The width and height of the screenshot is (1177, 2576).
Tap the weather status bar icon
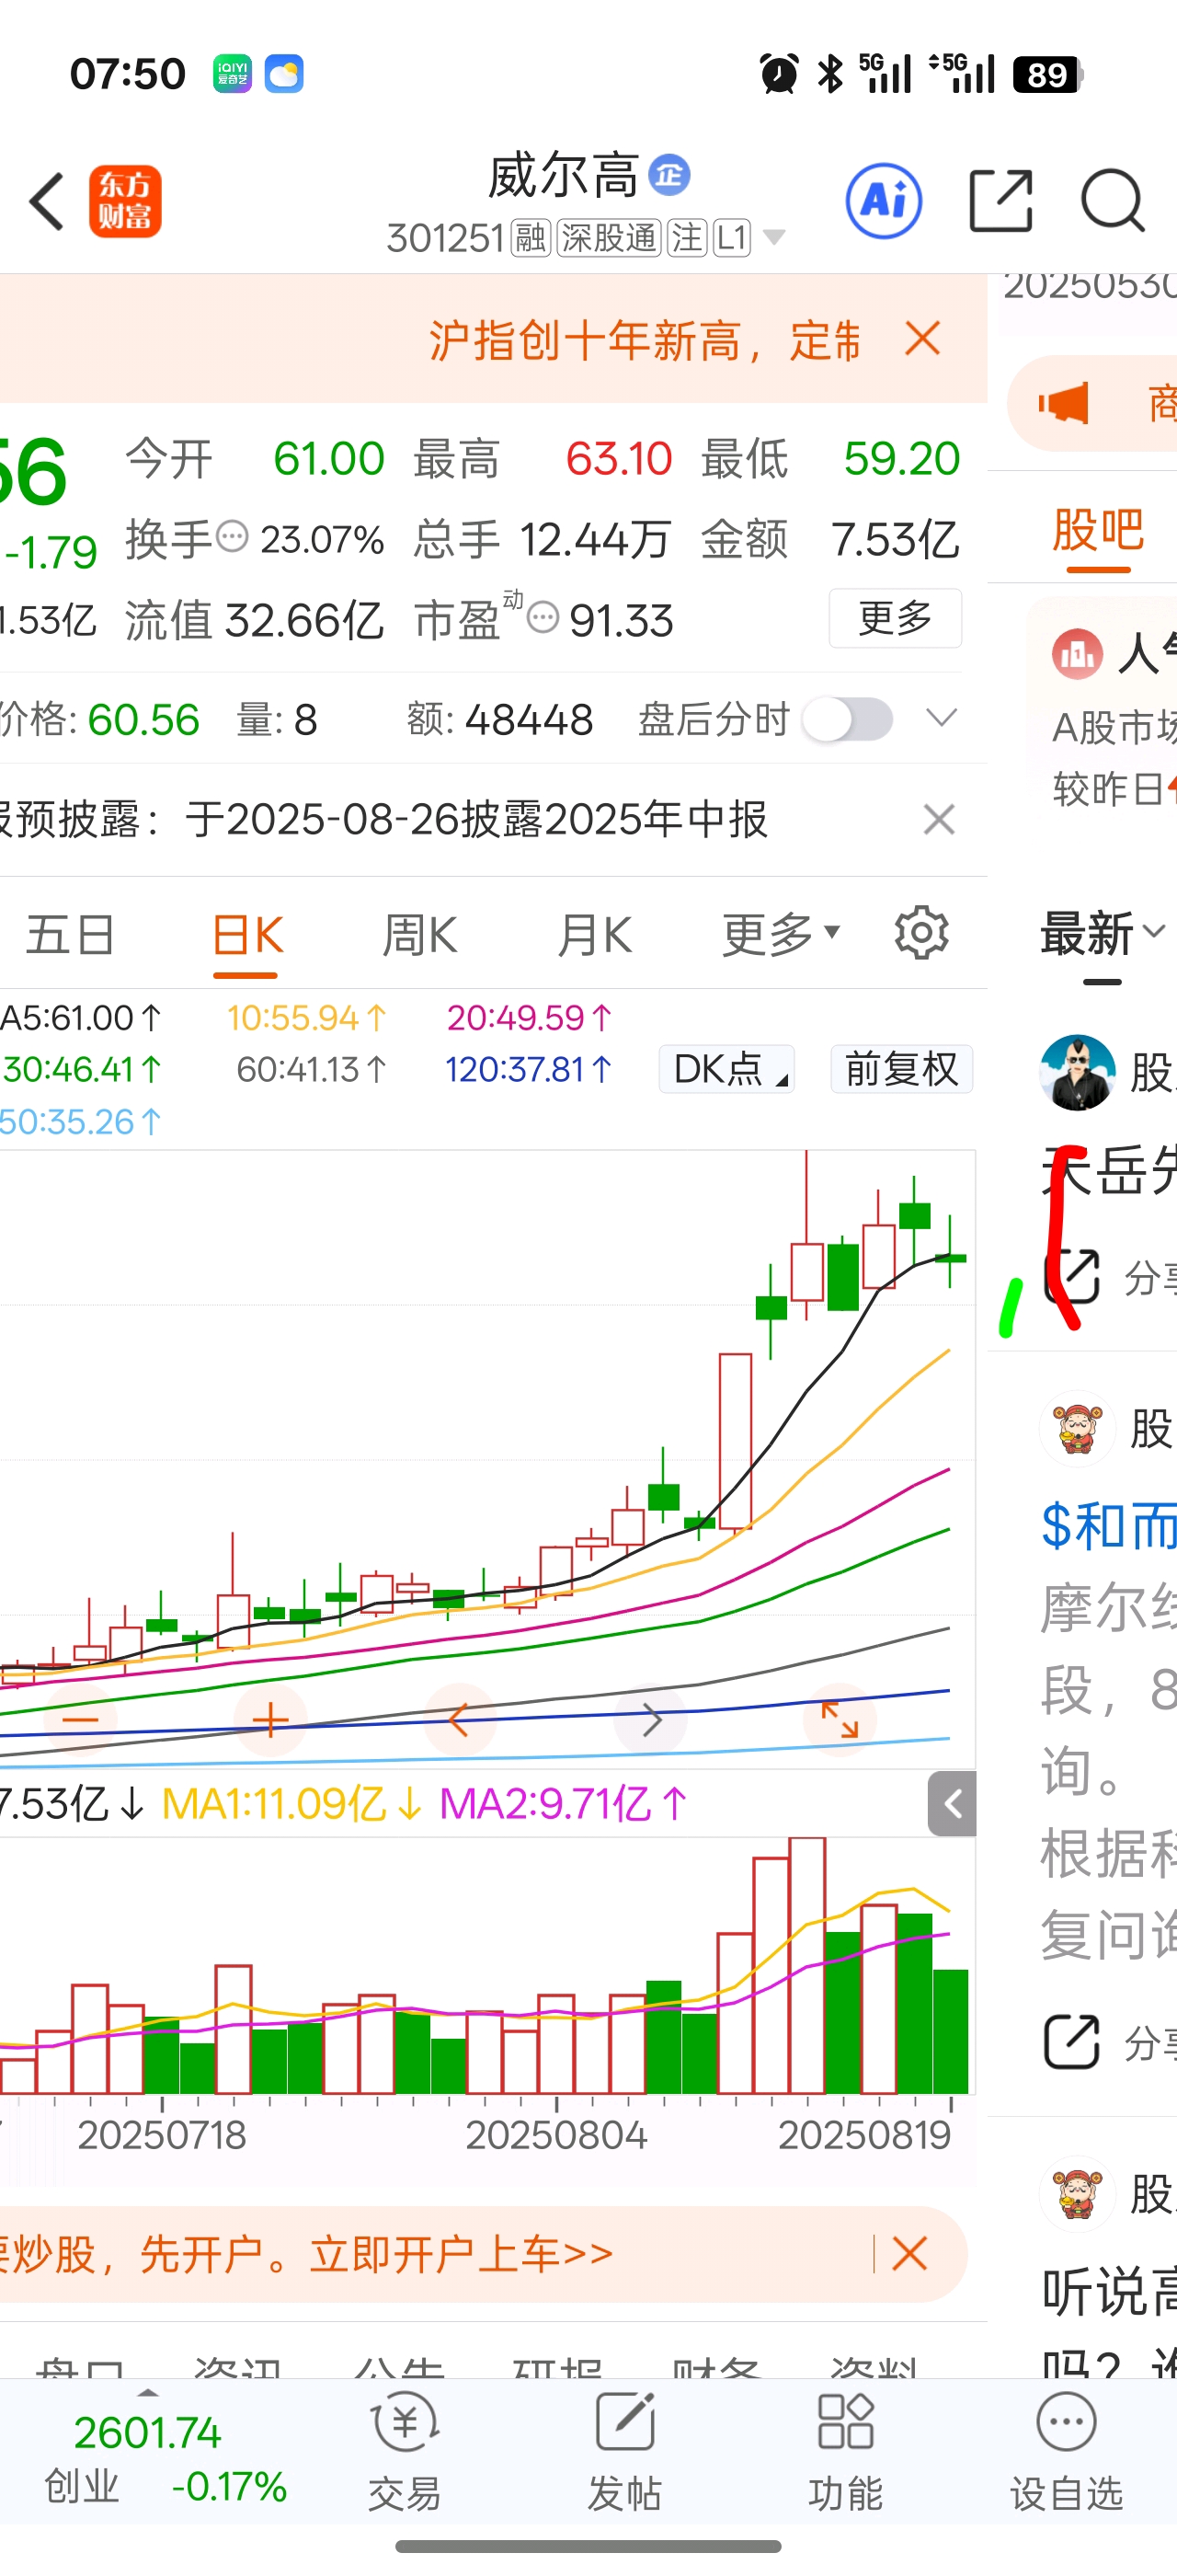284,74
